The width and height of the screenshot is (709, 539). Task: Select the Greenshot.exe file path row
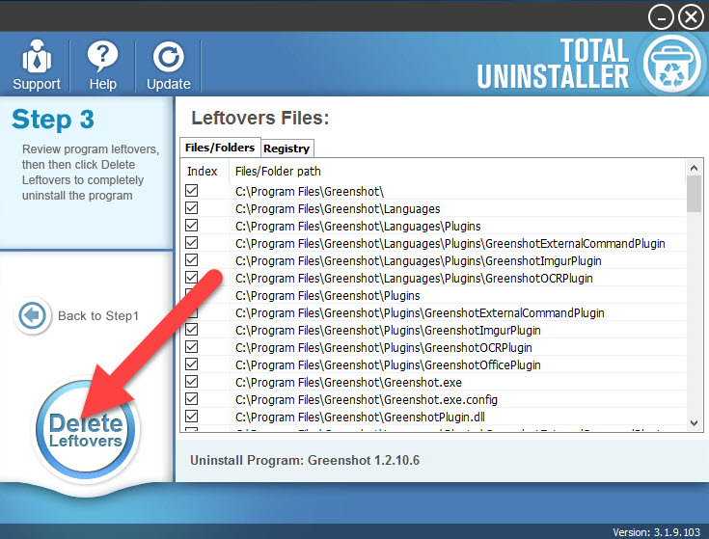click(x=348, y=382)
